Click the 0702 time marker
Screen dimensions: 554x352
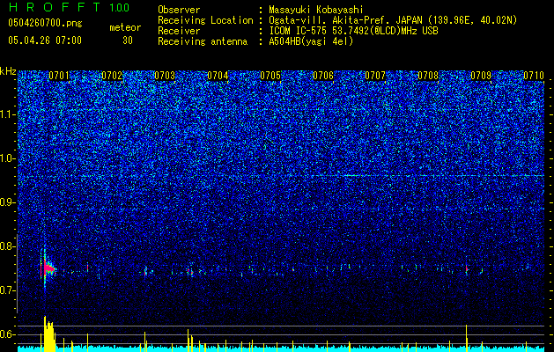pyautogui.click(x=112, y=76)
